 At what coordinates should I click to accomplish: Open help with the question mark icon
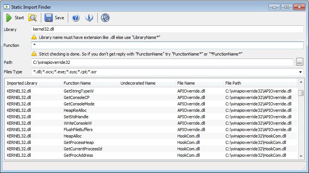76,18
